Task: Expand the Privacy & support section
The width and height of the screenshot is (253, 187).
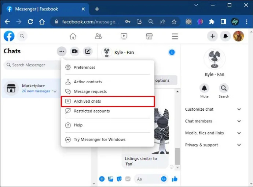Action: pos(213,145)
